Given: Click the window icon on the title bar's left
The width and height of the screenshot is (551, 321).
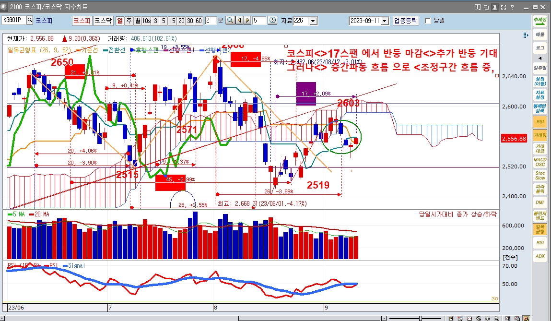Looking at the screenshot, I should coord(4,7).
